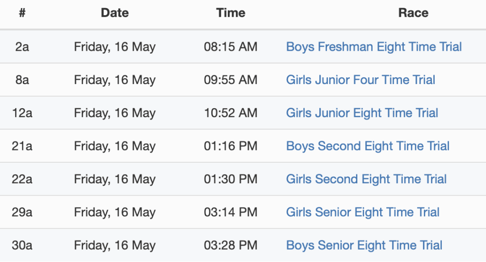486x262 pixels.
Task: Open Boys Senior Eight Time Trial link
Action: tap(364, 245)
